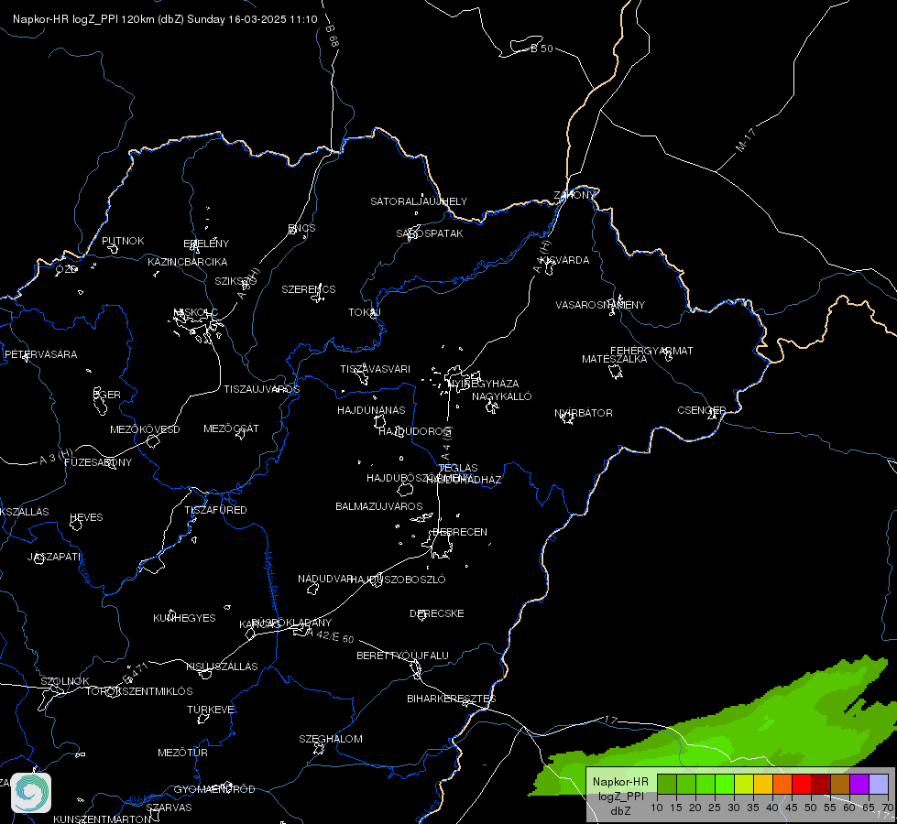Click the FEHÉRGYARMAT city label

coord(651,351)
